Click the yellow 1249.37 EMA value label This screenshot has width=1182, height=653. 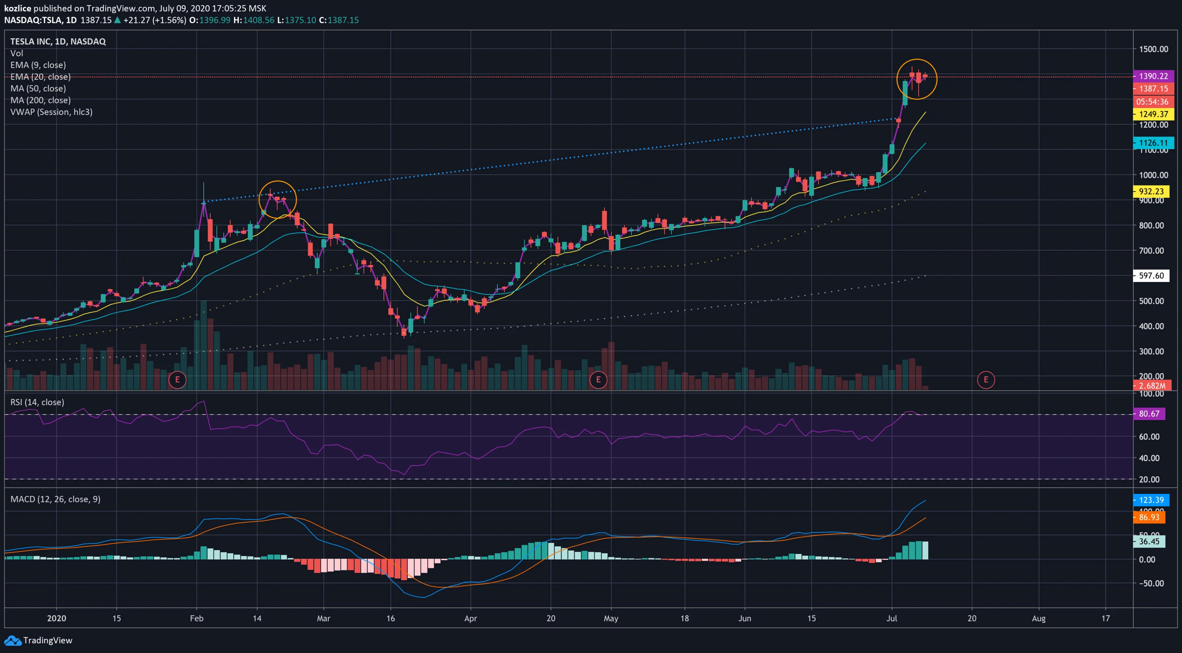pyautogui.click(x=1153, y=114)
